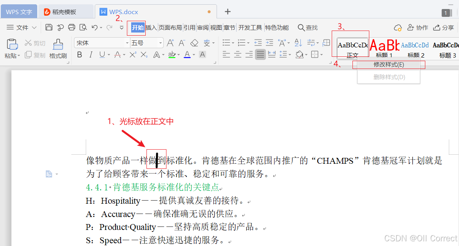The image size is (459, 246).
Task: Switch to the 插入 ribbon tab
Action: point(151,27)
